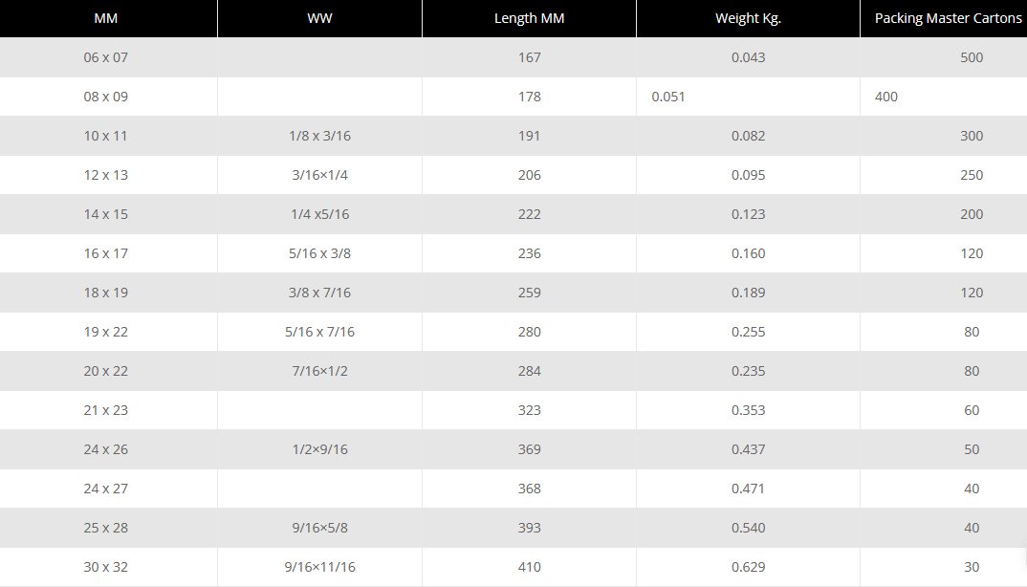Select the 7/16×1/2 WW cell
The image size is (1027, 587).
click(x=319, y=371)
